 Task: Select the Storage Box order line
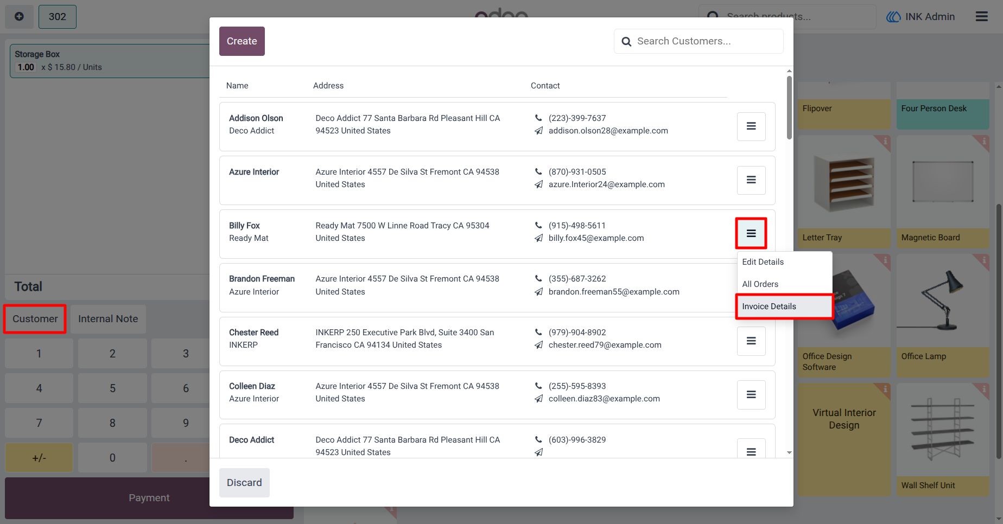110,61
